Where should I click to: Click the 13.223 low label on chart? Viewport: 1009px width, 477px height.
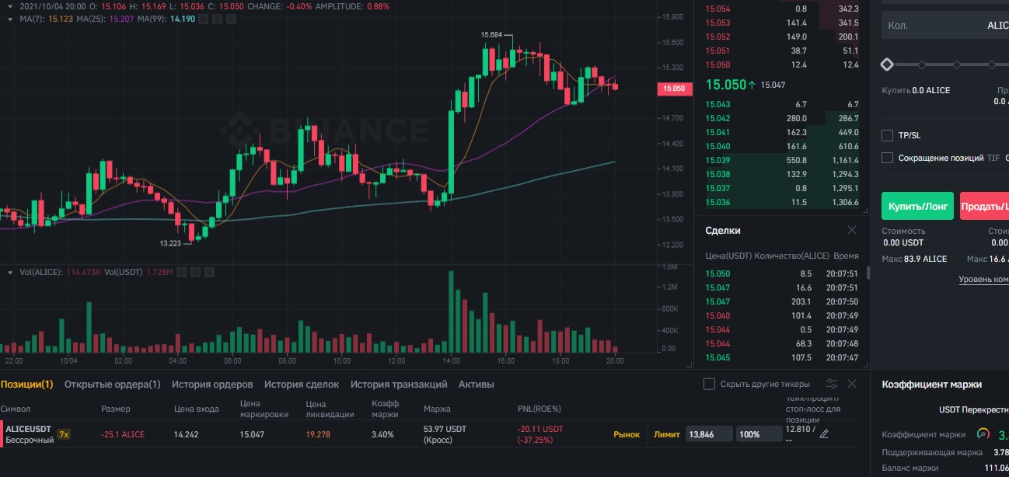(x=170, y=243)
